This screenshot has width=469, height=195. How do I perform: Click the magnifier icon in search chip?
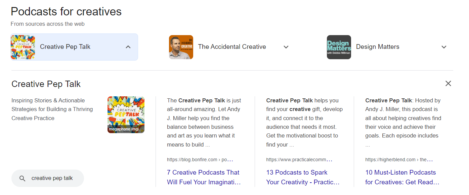click(23, 178)
